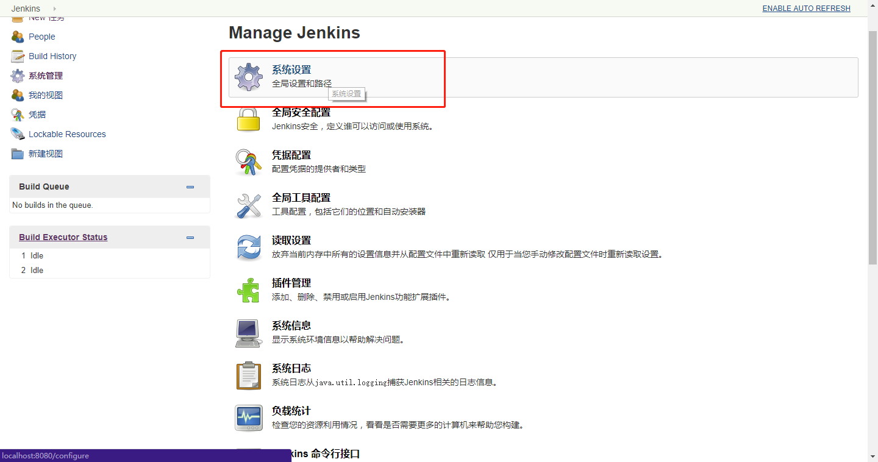
Task: Click the 我的视图 sidebar icon
Action: pyautogui.click(x=18, y=95)
